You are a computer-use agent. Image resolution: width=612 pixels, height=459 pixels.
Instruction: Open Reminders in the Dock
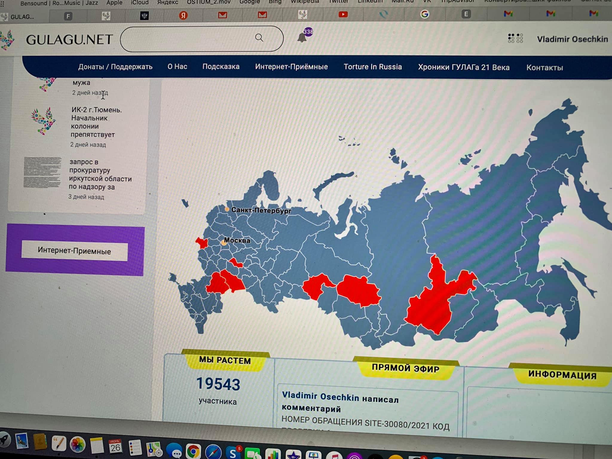click(x=135, y=447)
